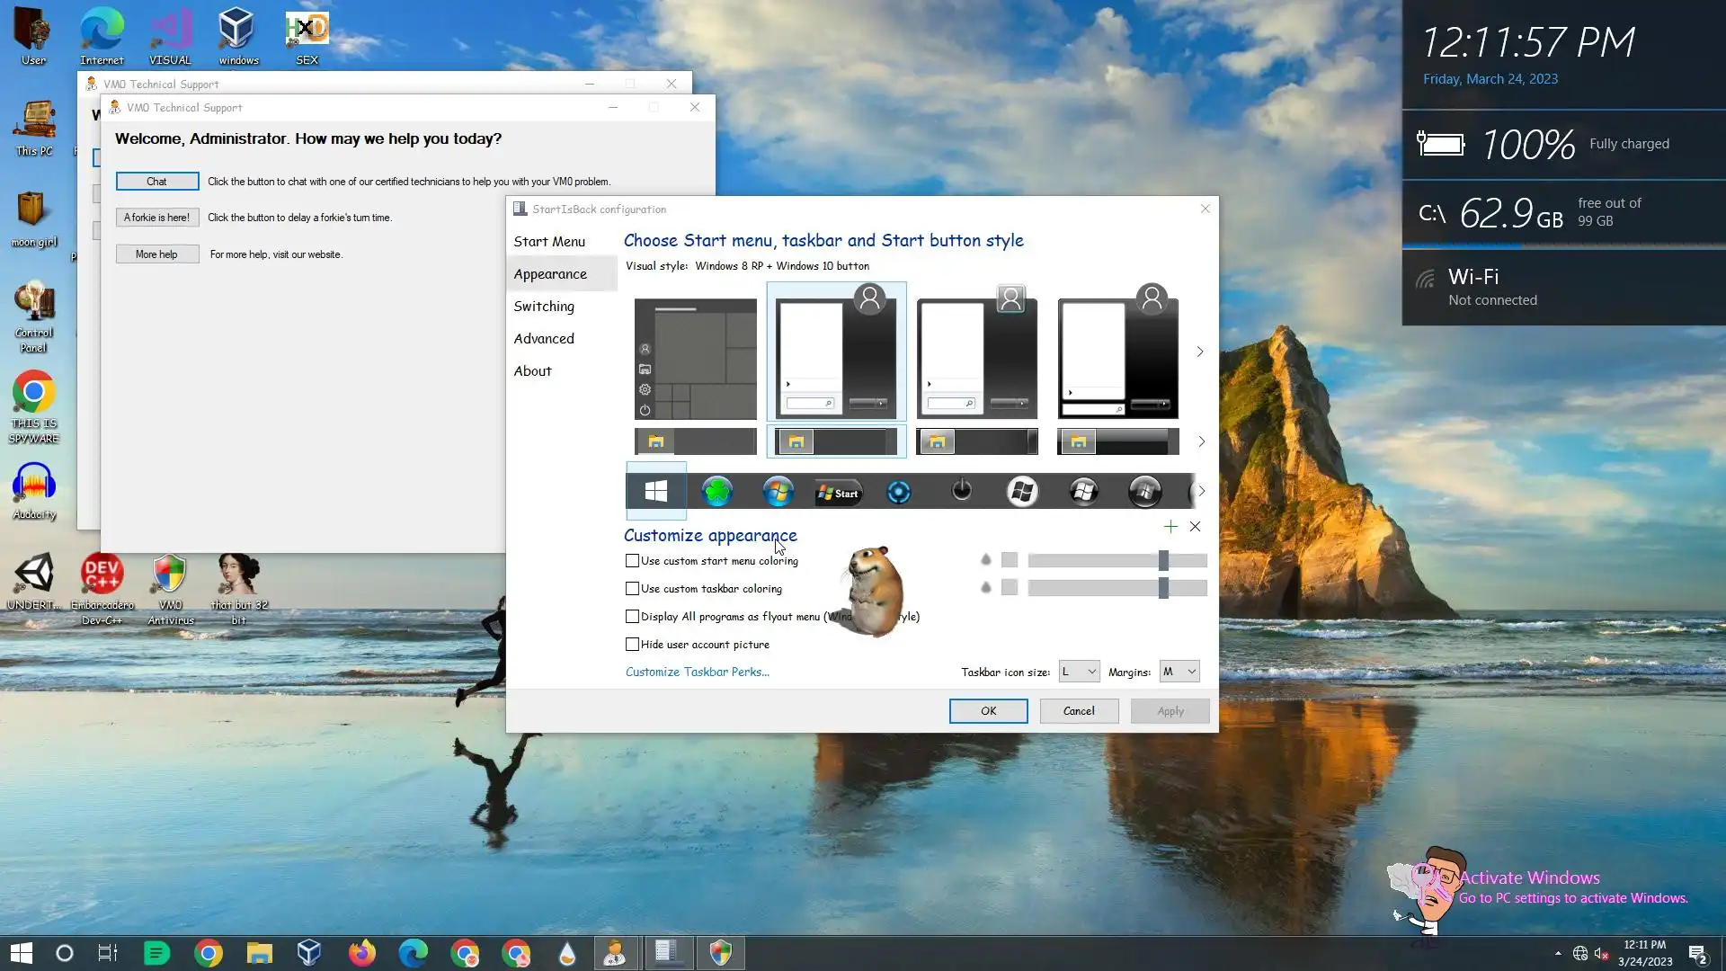This screenshot has height=971, width=1726.
Task: Click the green plus add-button icon
Action: (1170, 527)
